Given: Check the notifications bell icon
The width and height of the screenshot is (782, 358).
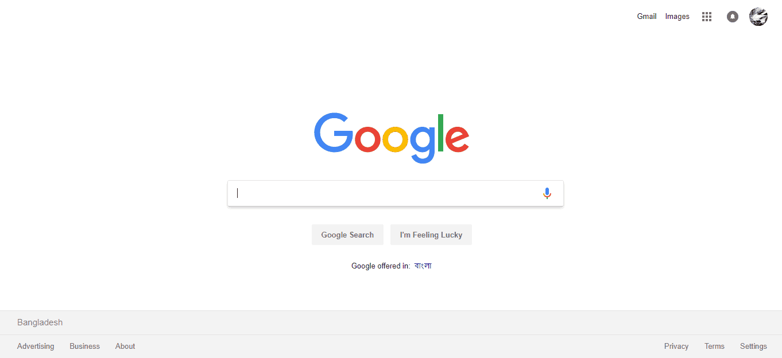Looking at the screenshot, I should coord(733,17).
